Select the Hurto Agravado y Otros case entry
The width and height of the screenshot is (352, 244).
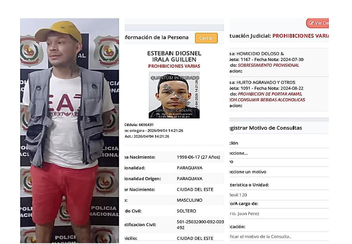[279, 94]
